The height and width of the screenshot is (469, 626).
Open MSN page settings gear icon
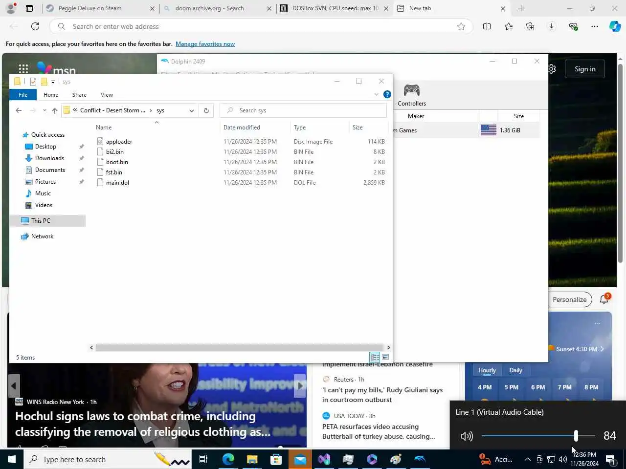(x=552, y=69)
